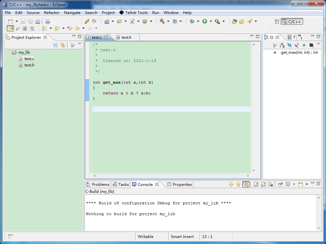The image size is (326, 244).
Task: Switch to the Properties tab
Action: 180,185
